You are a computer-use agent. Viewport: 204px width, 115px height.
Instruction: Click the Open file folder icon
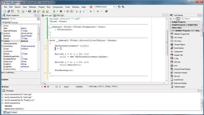[23, 11]
